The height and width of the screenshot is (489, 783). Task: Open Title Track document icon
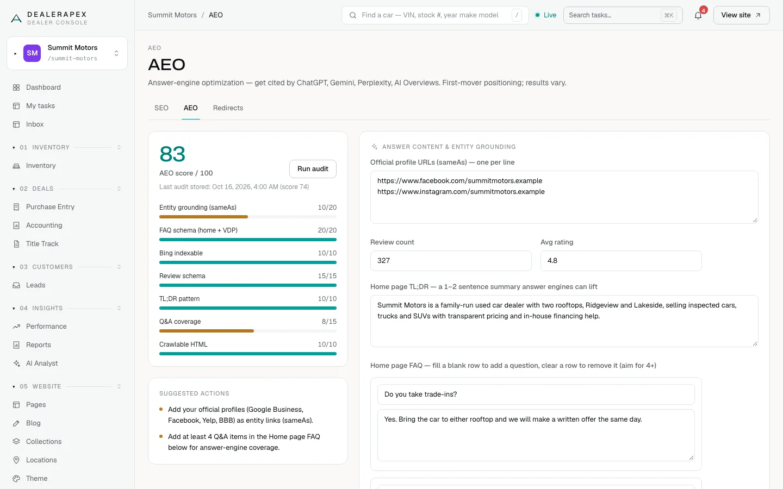tap(16, 244)
